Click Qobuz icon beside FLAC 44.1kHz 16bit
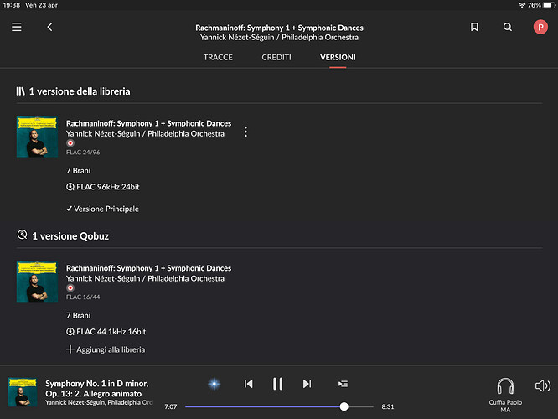The image size is (558, 419). point(70,332)
